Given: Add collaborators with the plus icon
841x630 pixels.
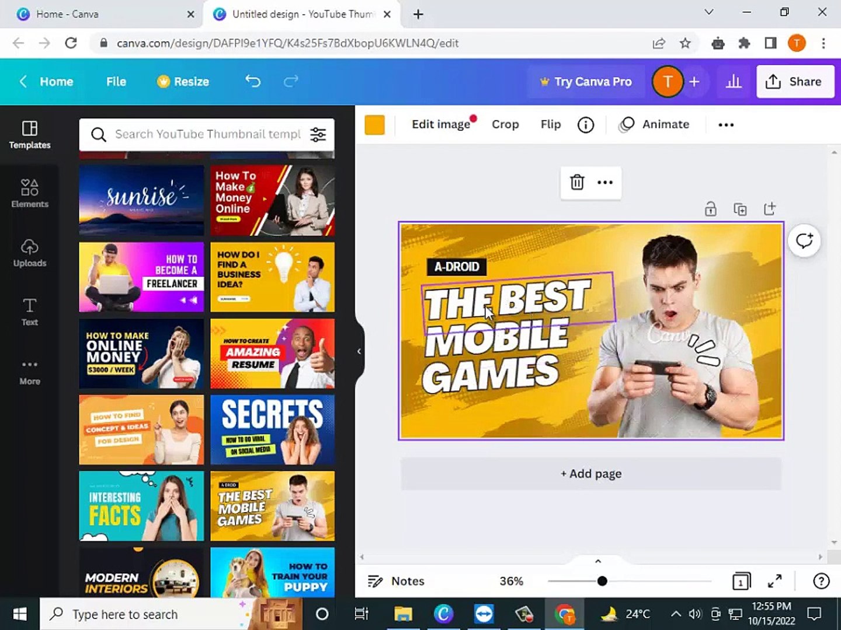Looking at the screenshot, I should 694,82.
